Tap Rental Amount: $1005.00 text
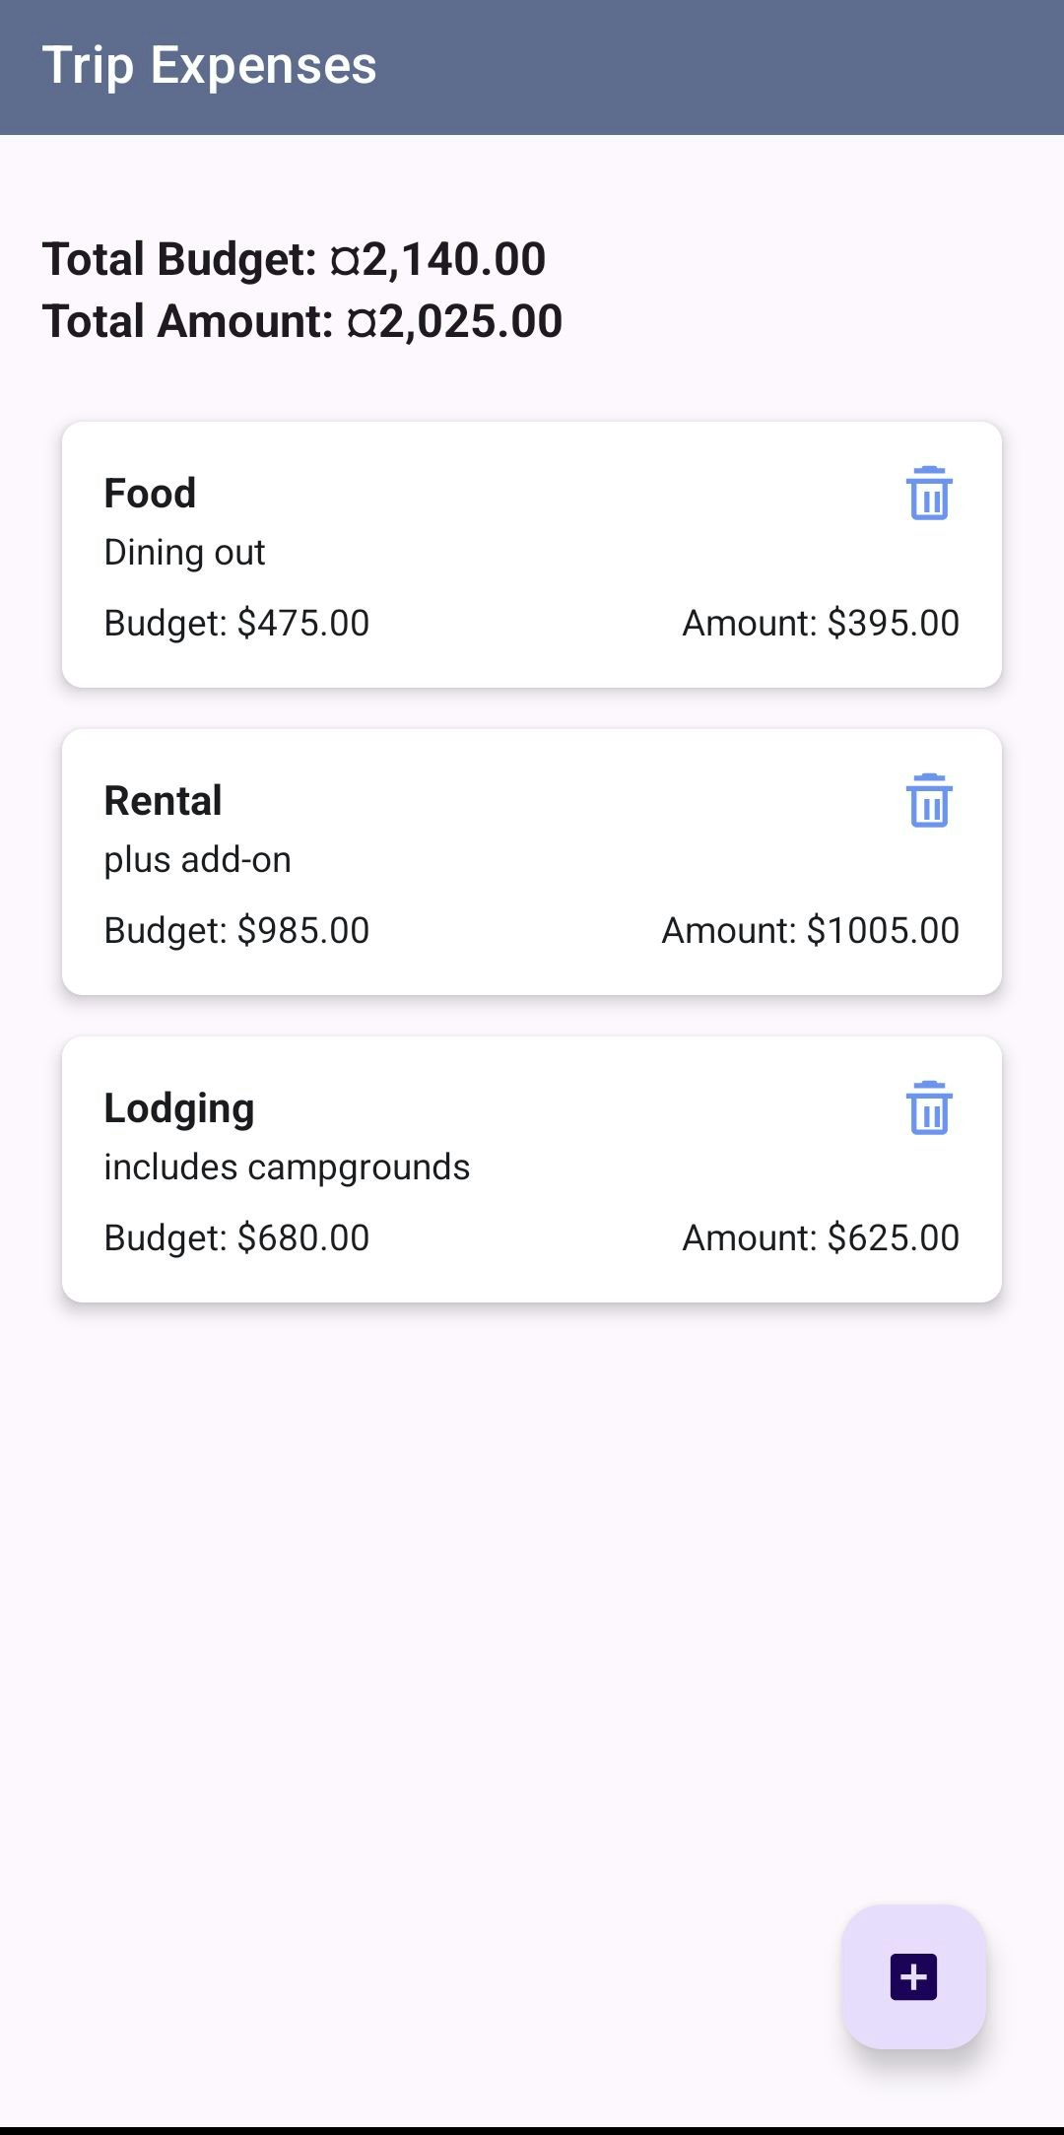The width and height of the screenshot is (1064, 2135). 810,930
